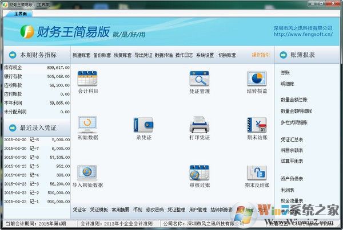Visit the www.fengsoft.cn link
This screenshot has height=230, width=343.
[x=303, y=34]
